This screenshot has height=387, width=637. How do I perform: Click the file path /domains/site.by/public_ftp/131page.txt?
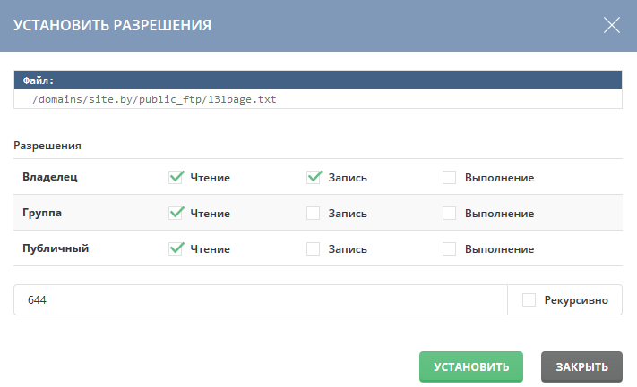click(x=154, y=99)
